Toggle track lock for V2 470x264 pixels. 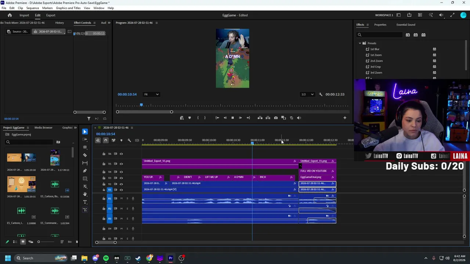(104, 184)
